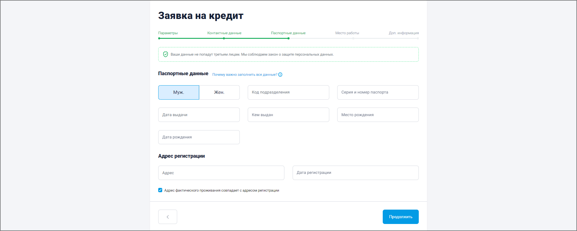Viewport: 577px width, 231px height.
Task: Uncheck the actual address matches registration checkbox
Action: [x=160, y=190]
